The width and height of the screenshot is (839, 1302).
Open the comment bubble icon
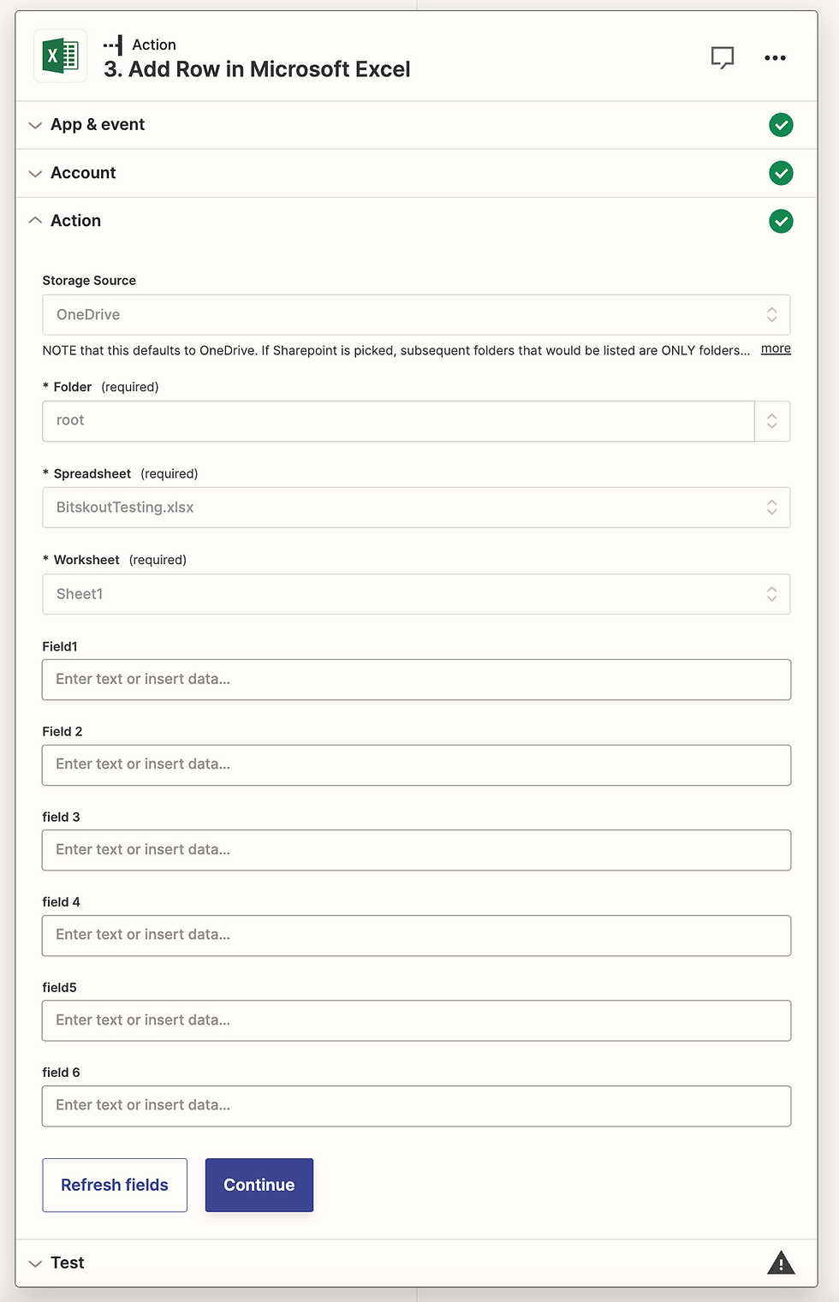click(x=723, y=57)
